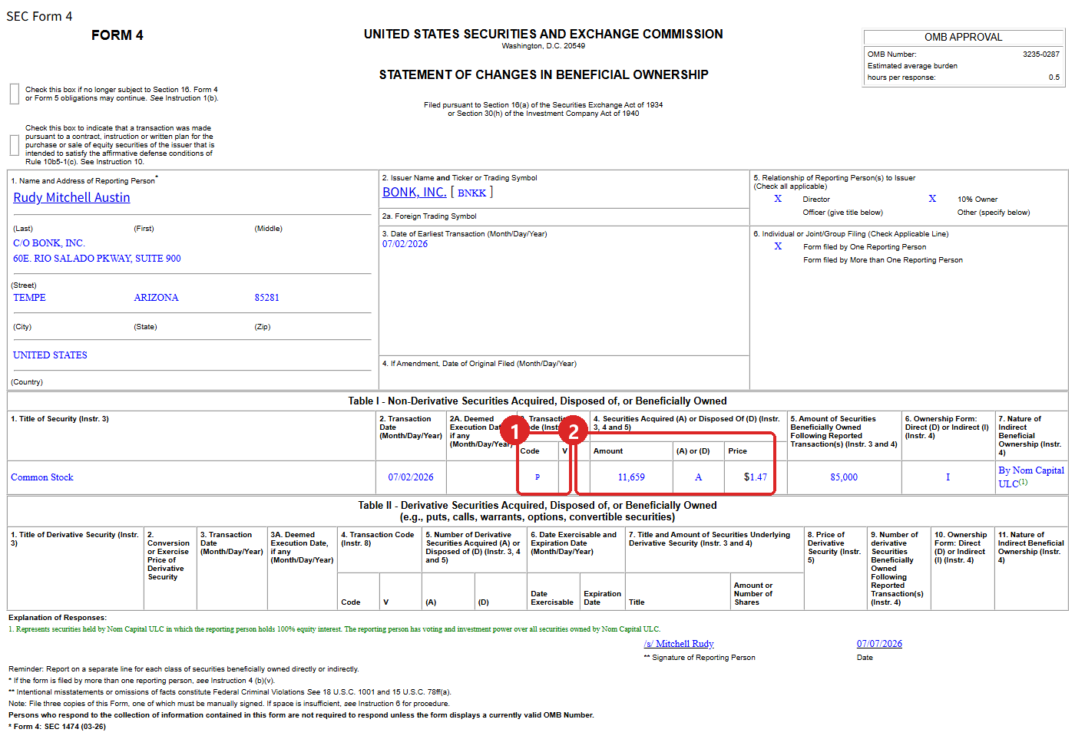Check the no longer subject to Section 16 box

pos(15,94)
